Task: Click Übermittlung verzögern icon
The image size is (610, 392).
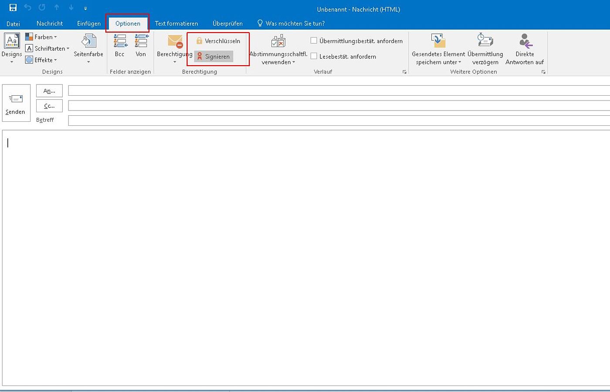Action: (x=485, y=40)
